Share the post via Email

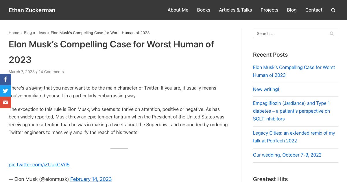pos(5,102)
